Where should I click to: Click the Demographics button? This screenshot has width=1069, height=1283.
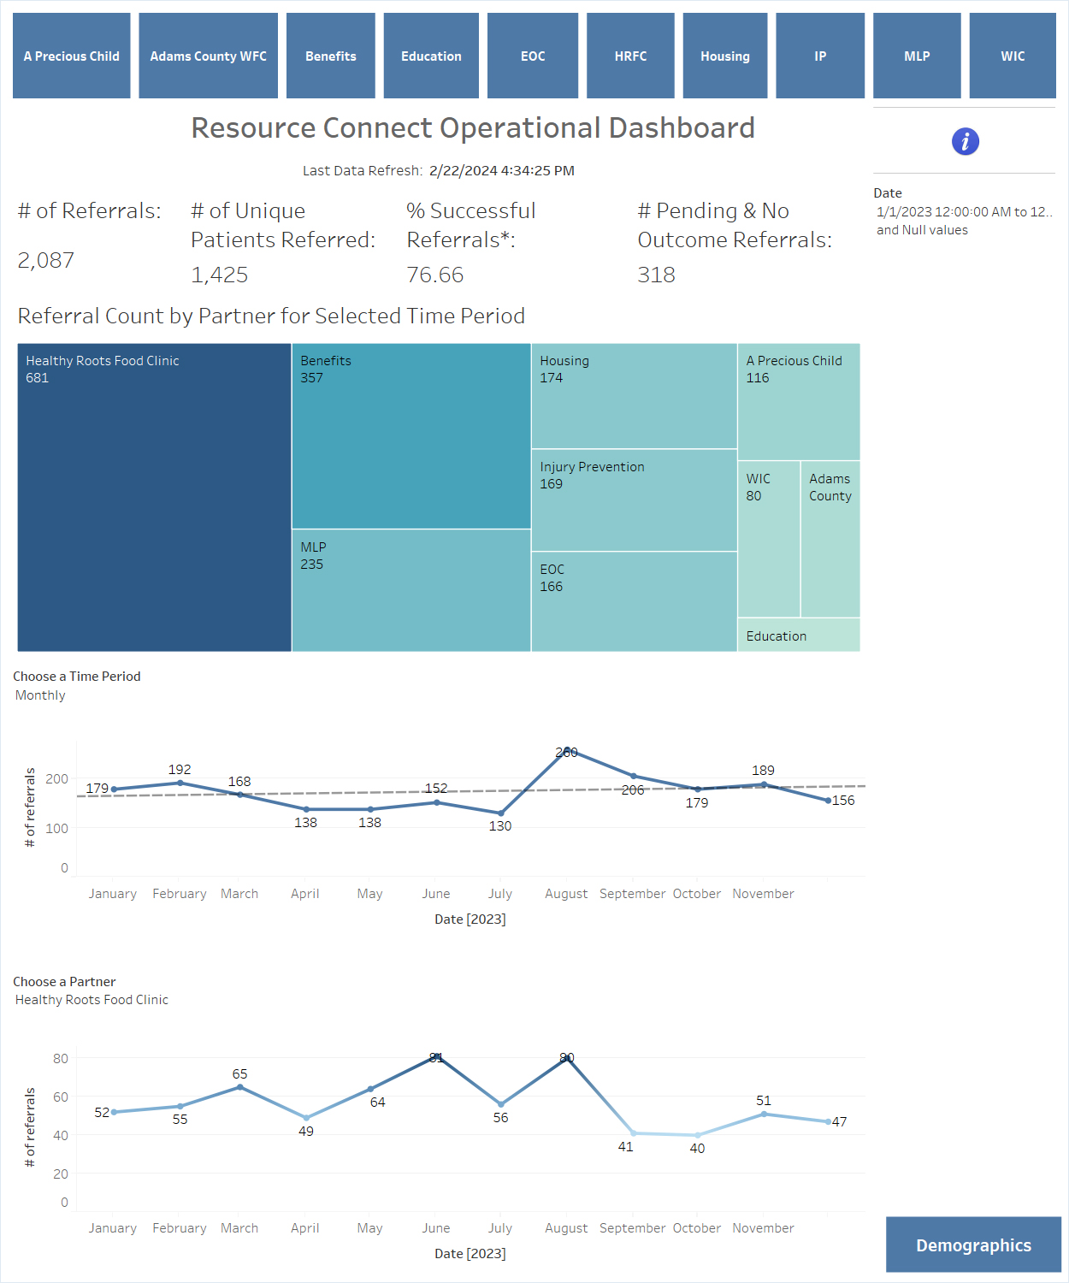point(973,1245)
